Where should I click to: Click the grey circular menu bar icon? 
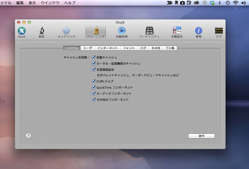(x=205, y=3)
